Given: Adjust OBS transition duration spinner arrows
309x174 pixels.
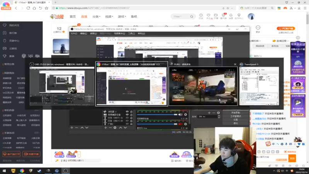Looking at the screenshot, I should [219, 117].
